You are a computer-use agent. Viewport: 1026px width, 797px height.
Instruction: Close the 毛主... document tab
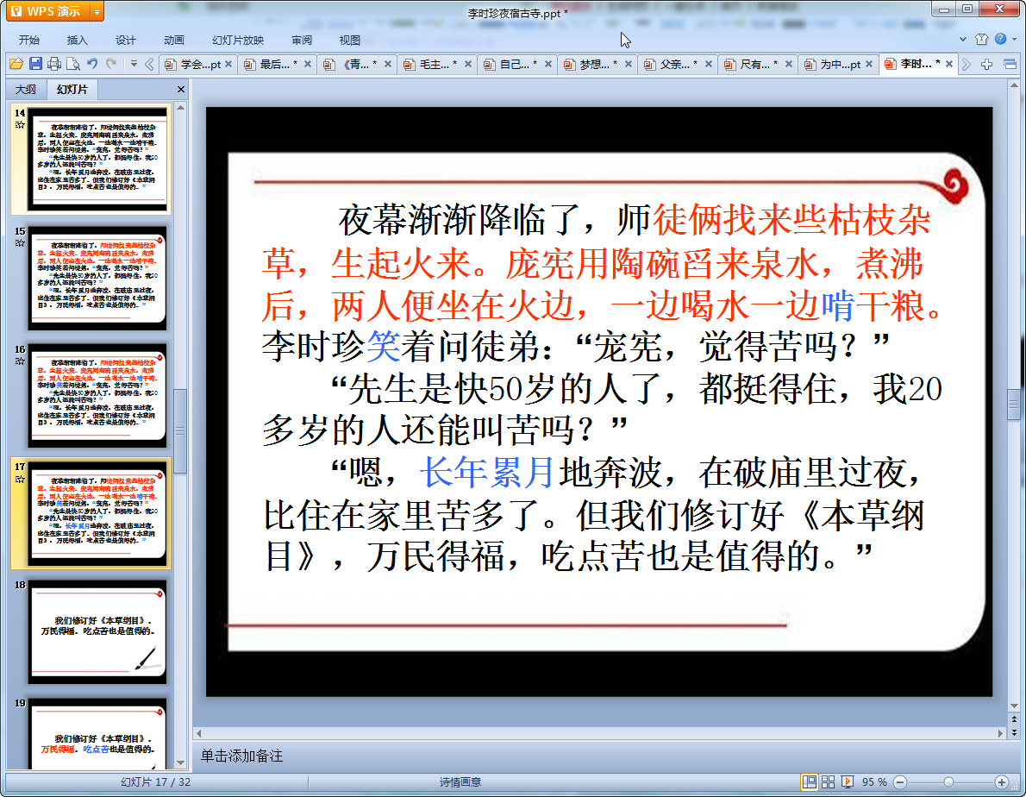pyautogui.click(x=468, y=64)
